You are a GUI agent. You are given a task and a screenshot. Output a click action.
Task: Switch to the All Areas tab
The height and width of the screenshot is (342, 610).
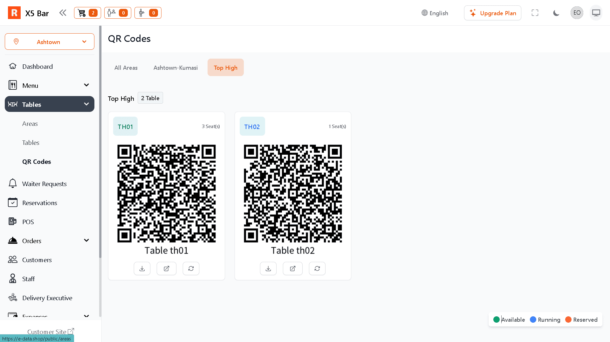(x=126, y=68)
